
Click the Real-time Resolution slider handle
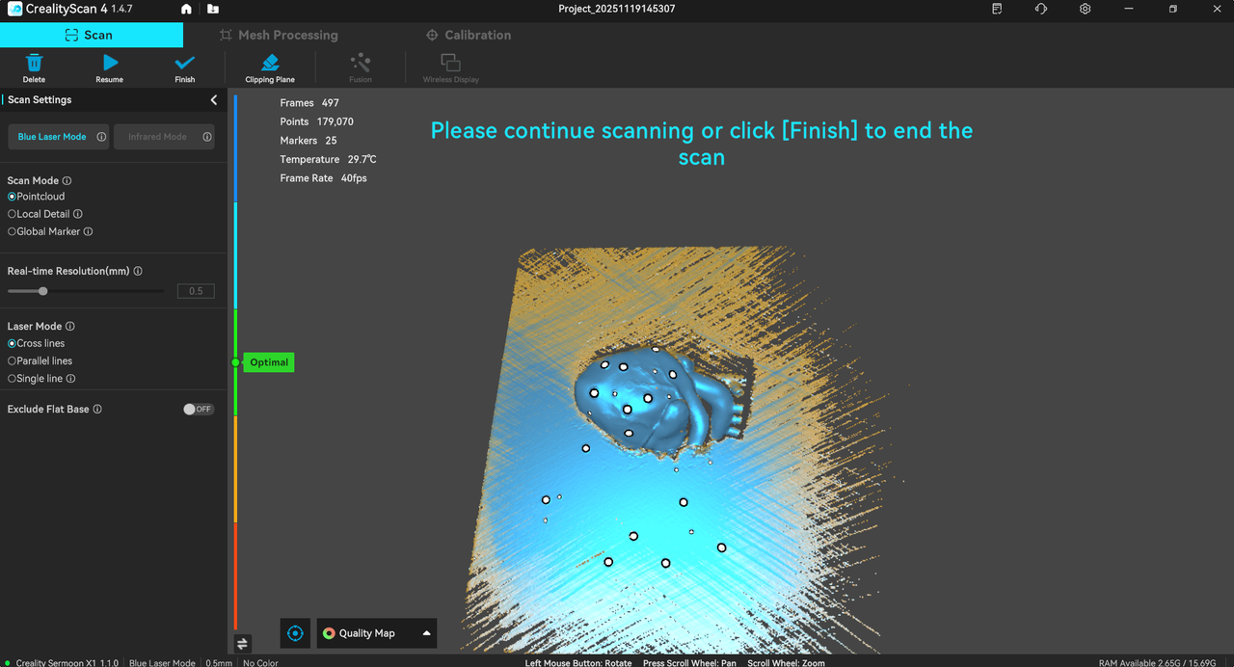coord(42,291)
